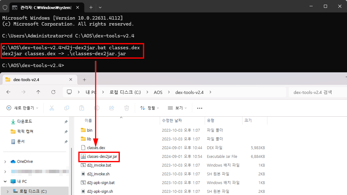Image resolution: width=347 pixels, height=195 pixels.
Task: Open the three-dot more options menu
Action: pyautogui.click(x=200, y=108)
